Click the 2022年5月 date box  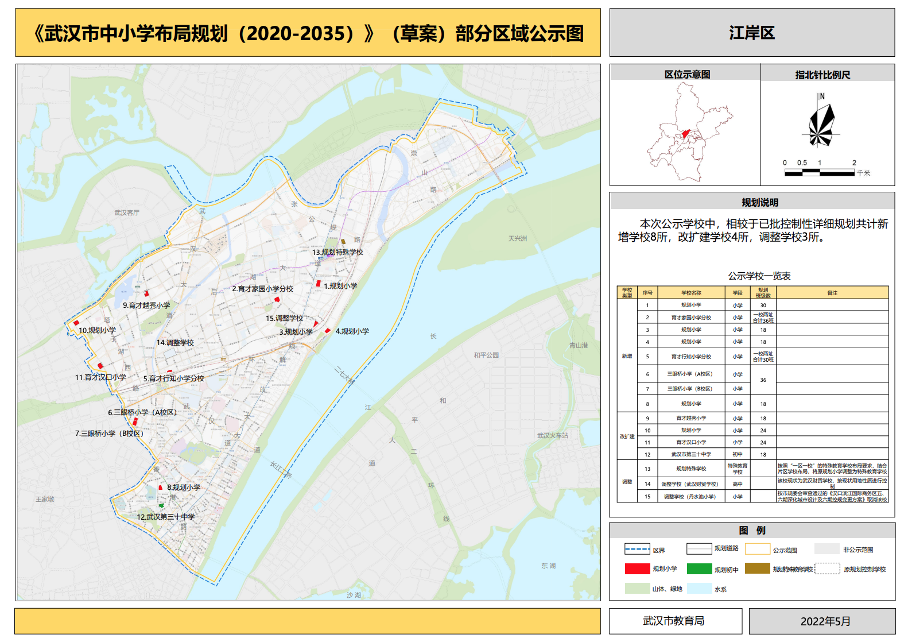click(822, 621)
